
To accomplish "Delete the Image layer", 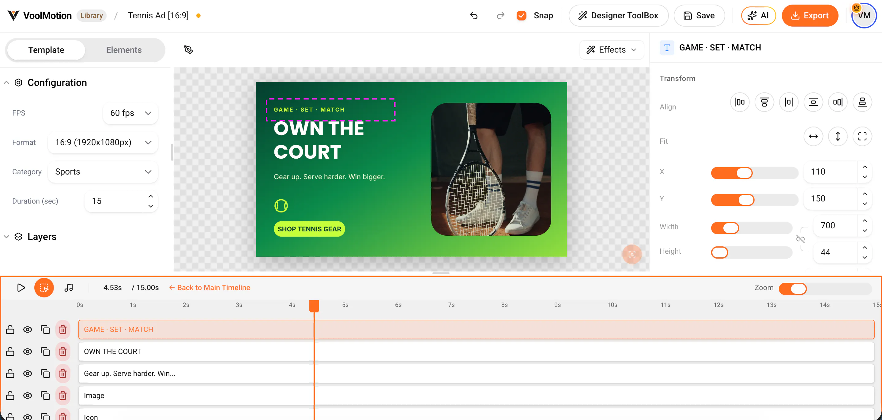I will [x=63, y=396].
